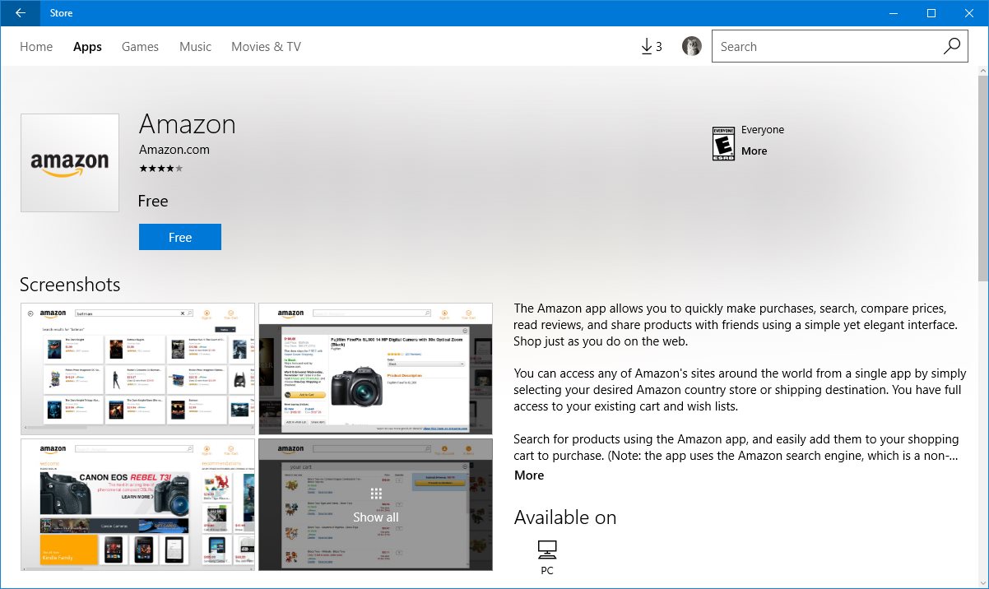989x589 pixels.
Task: Open the Home tab
Action: 36,47
